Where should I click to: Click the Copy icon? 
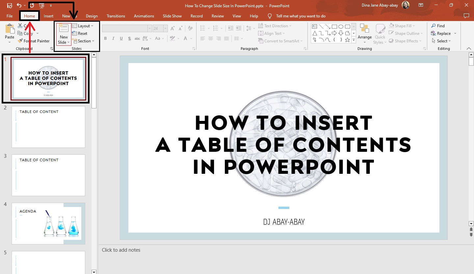(x=20, y=33)
